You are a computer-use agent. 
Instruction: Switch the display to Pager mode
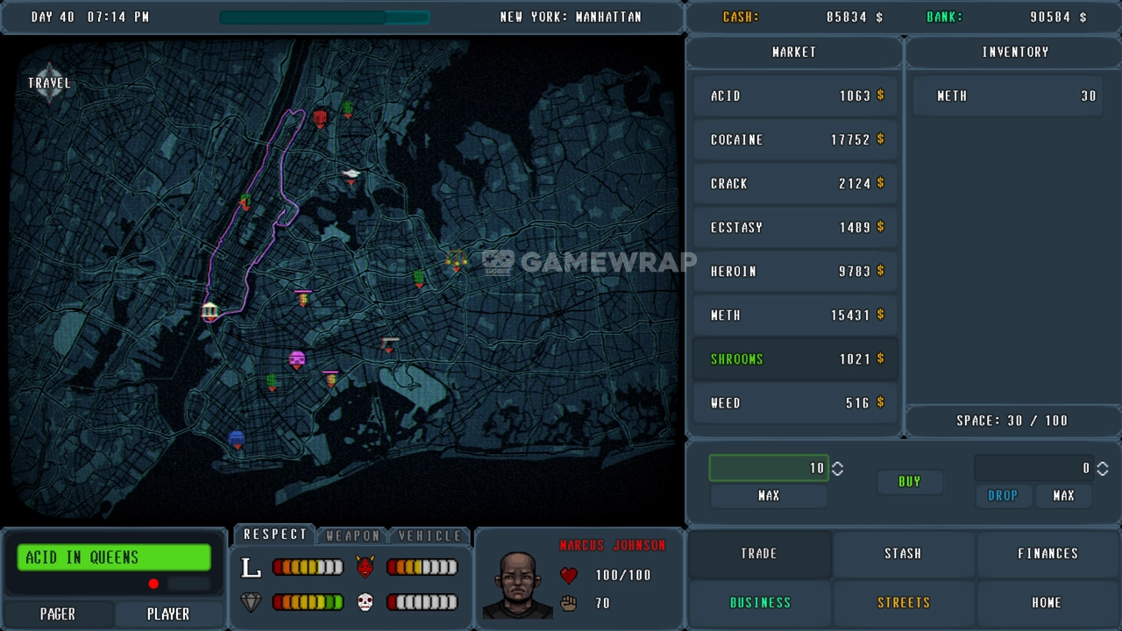tap(58, 613)
